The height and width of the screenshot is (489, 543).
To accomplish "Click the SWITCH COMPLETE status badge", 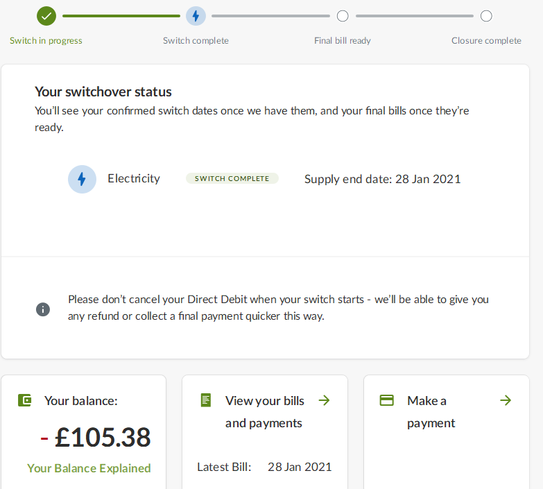I will (232, 178).
